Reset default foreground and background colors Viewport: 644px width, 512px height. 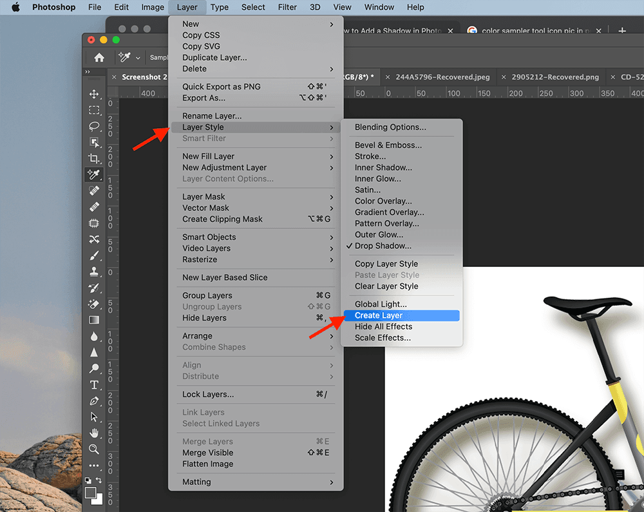coord(88,480)
